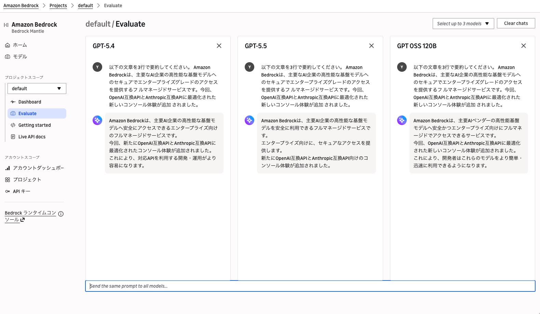540x314 pixels.
Task: Click the Getting started code icon
Action: tap(13, 125)
